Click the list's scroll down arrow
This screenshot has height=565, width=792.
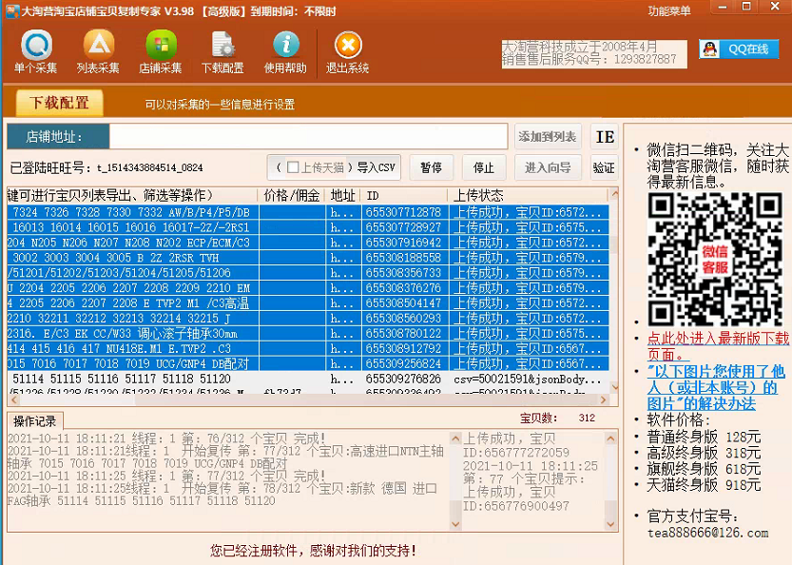coord(614,388)
